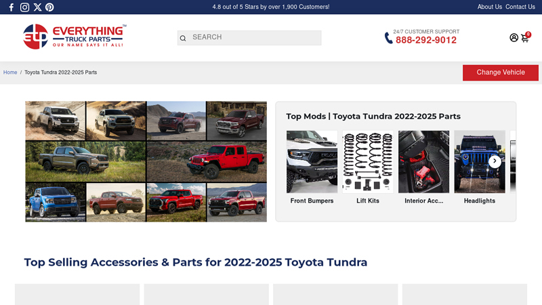
Task: Open the Lift Kits category image
Action: coord(368,161)
